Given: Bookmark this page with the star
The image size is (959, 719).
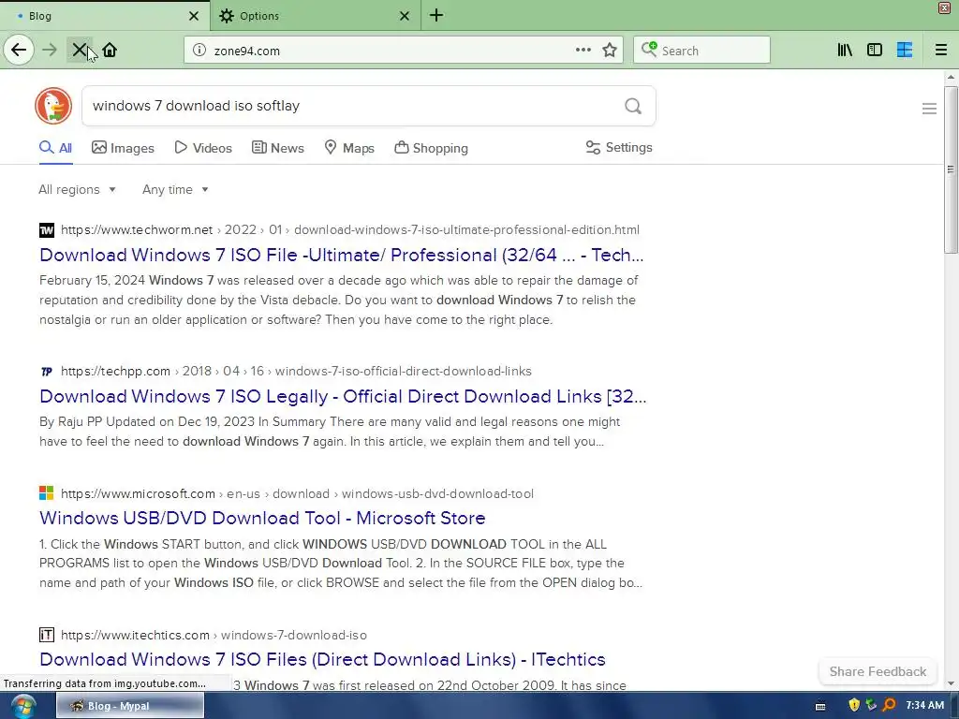Looking at the screenshot, I should pos(610,50).
